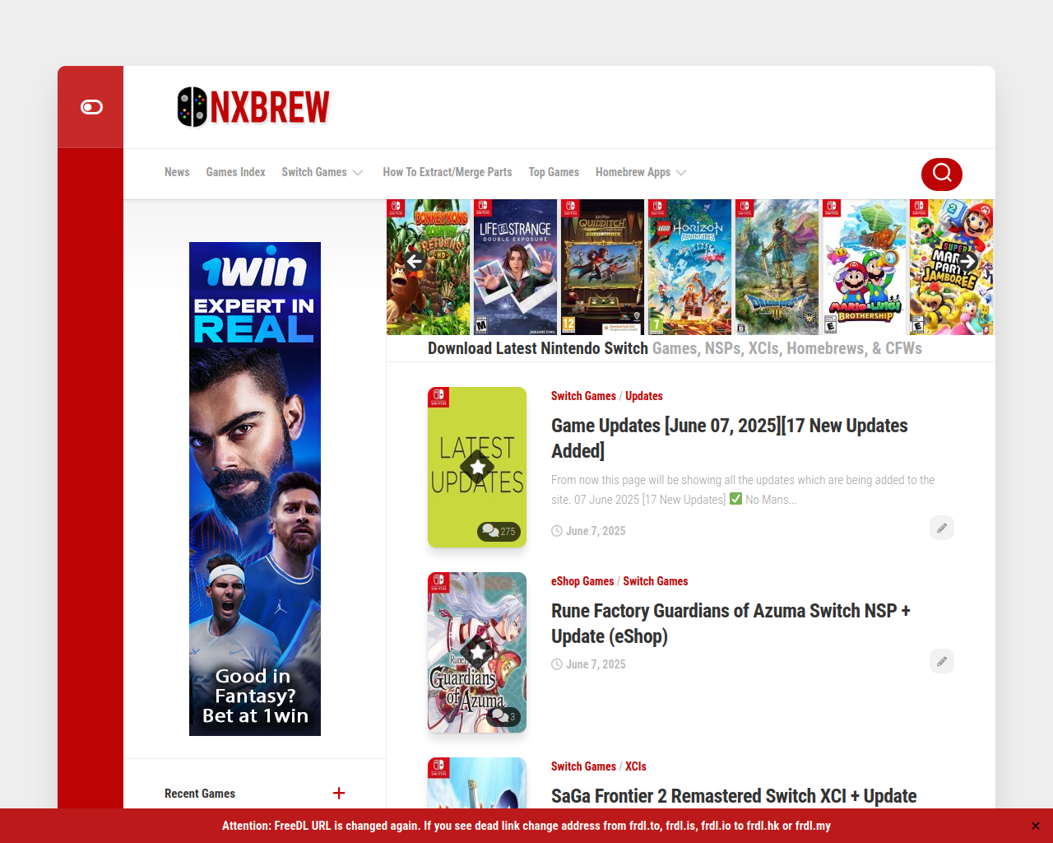This screenshot has height=843, width=1053.
Task: Open the LEGO Horizon Adventures cover
Action: [x=690, y=267]
